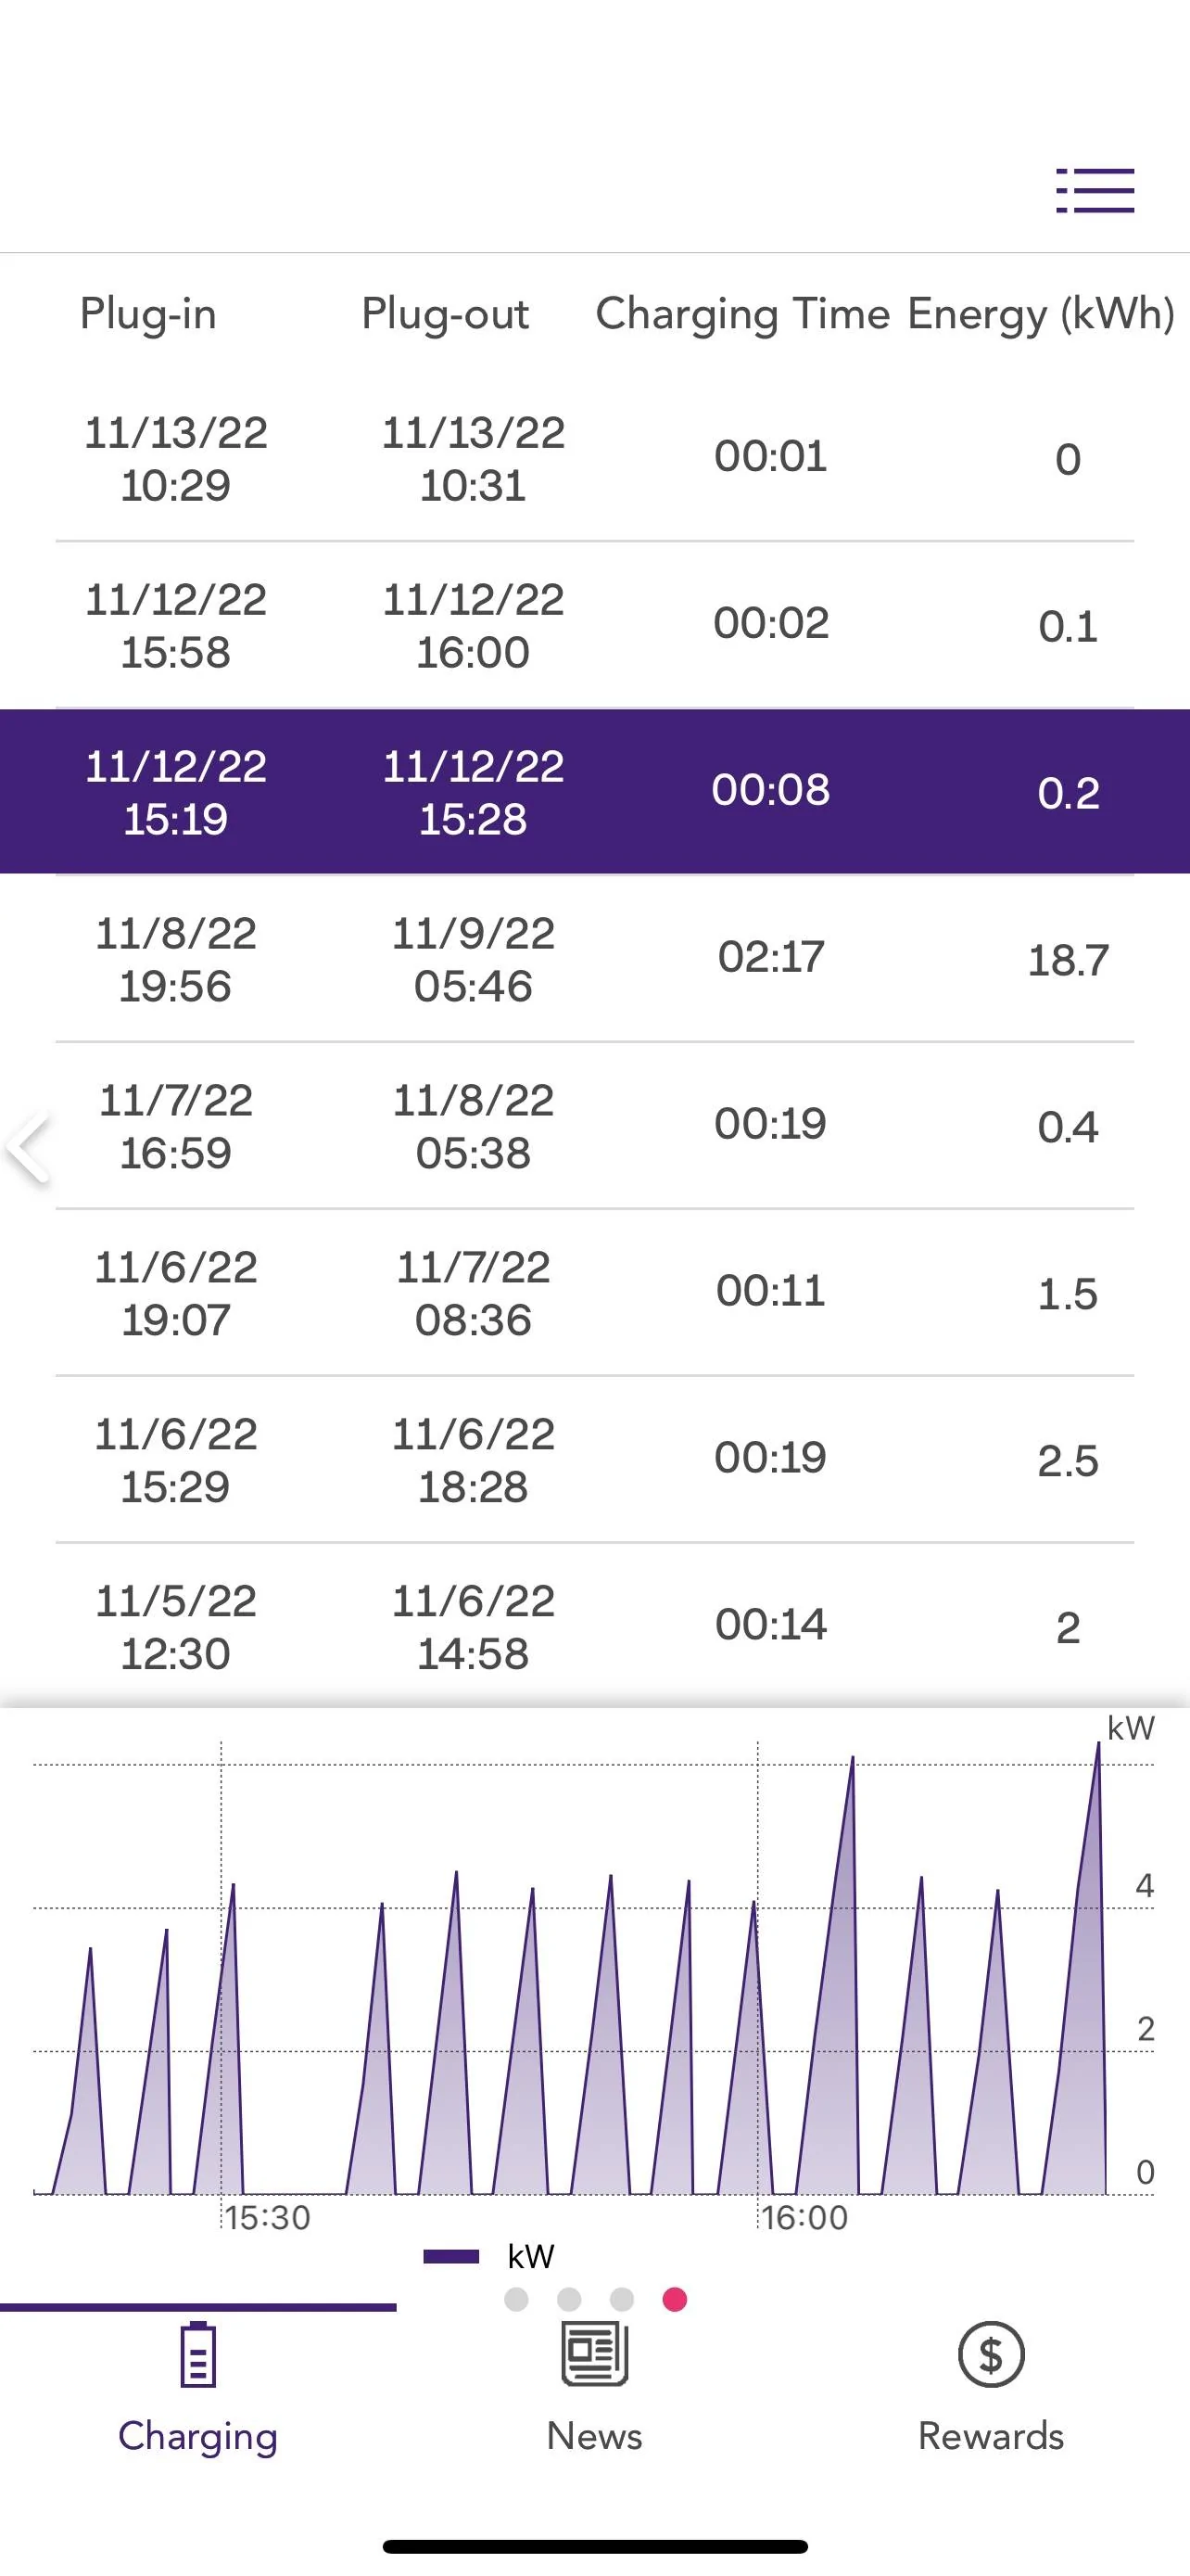
Task: Select the third page indicator dot
Action: click(622, 2299)
